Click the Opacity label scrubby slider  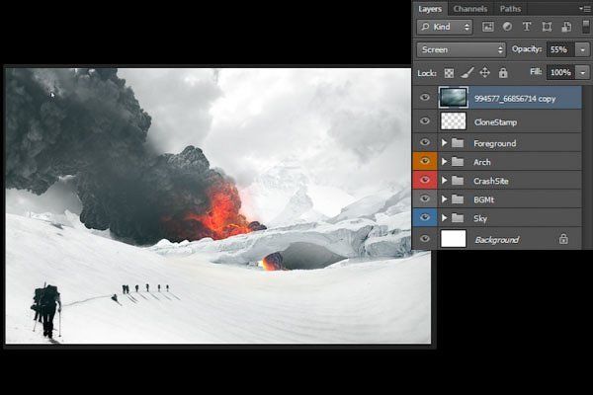click(527, 49)
